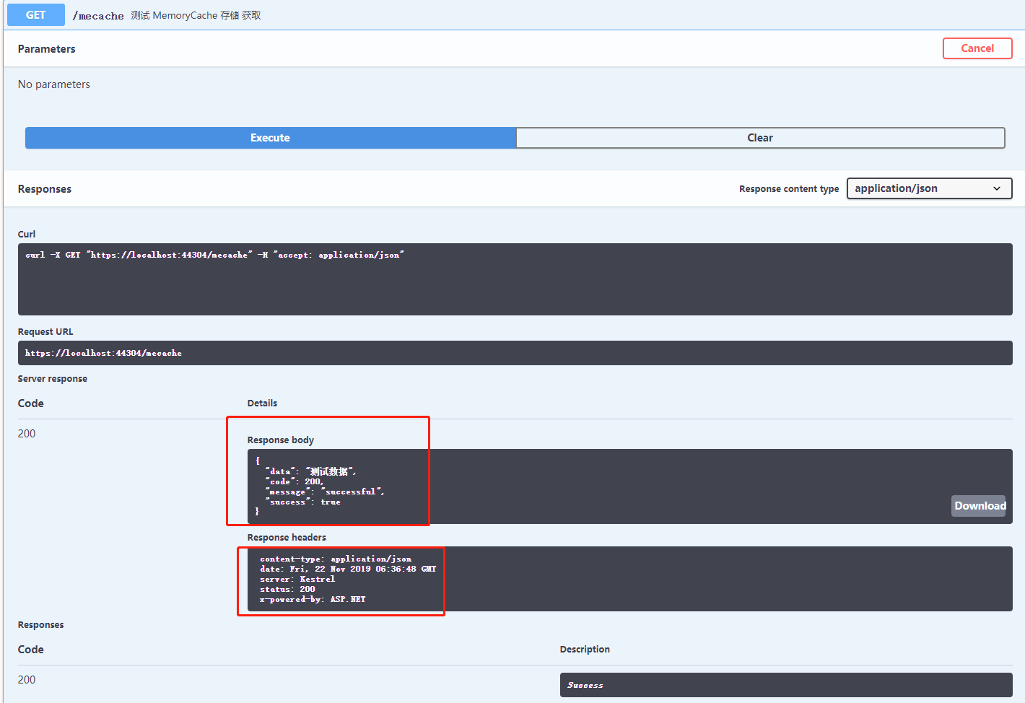This screenshot has height=703, width=1025.
Task: Clear the executed response
Action: click(x=760, y=138)
